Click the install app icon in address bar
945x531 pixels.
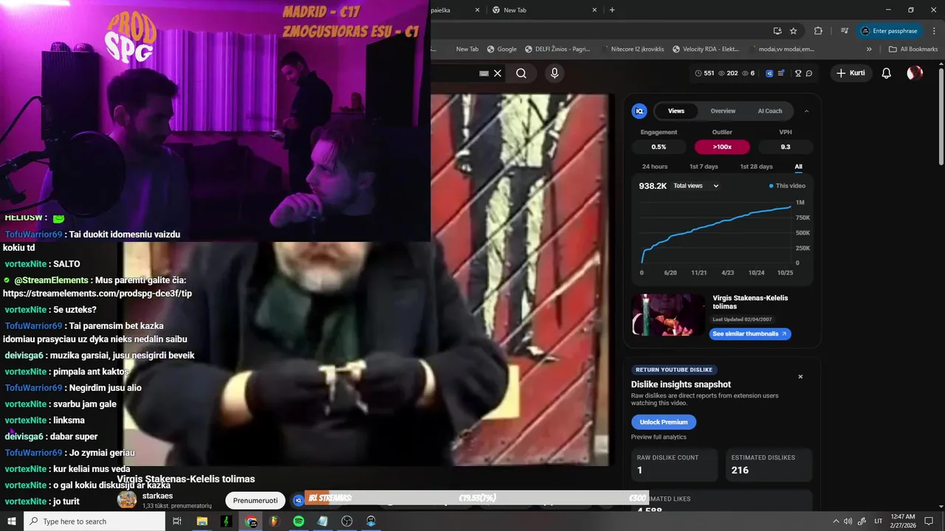point(777,31)
